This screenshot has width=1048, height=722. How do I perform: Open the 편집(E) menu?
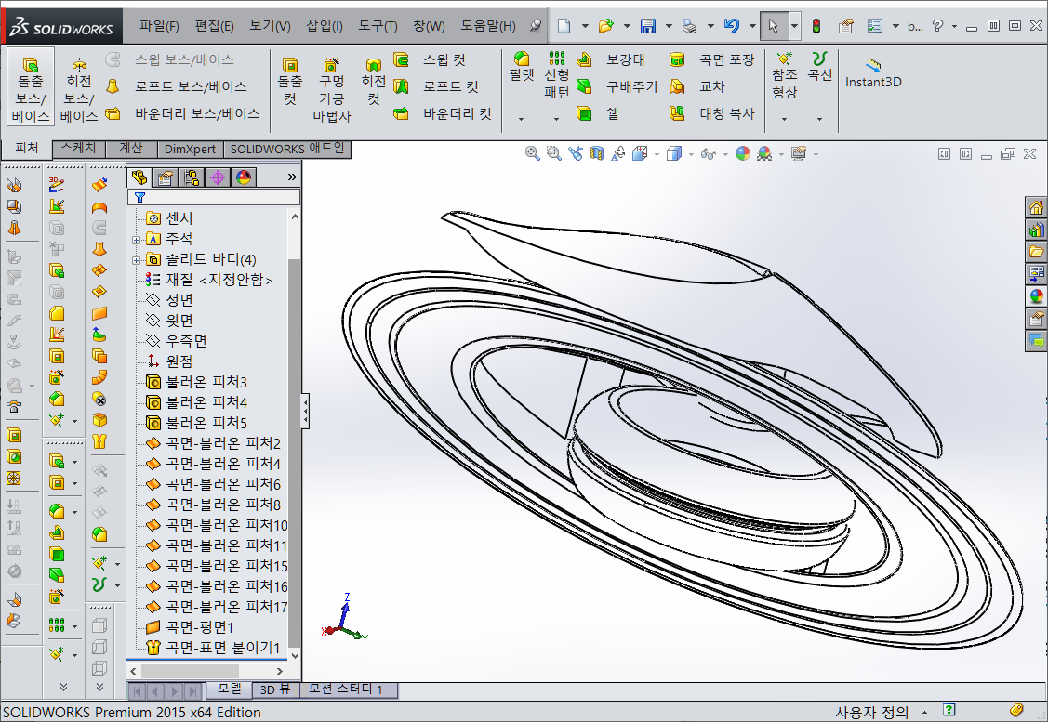pos(214,26)
